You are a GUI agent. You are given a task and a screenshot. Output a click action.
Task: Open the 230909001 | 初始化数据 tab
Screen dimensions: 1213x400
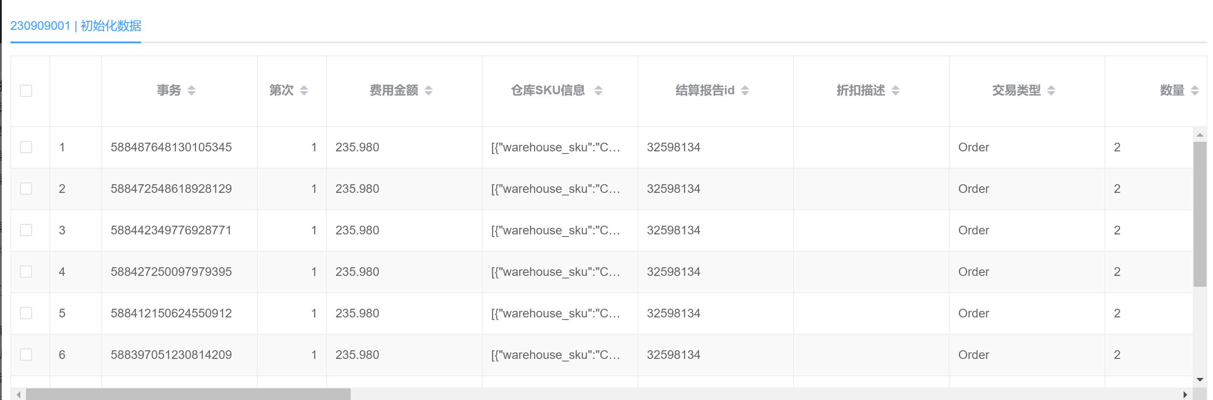(76, 26)
